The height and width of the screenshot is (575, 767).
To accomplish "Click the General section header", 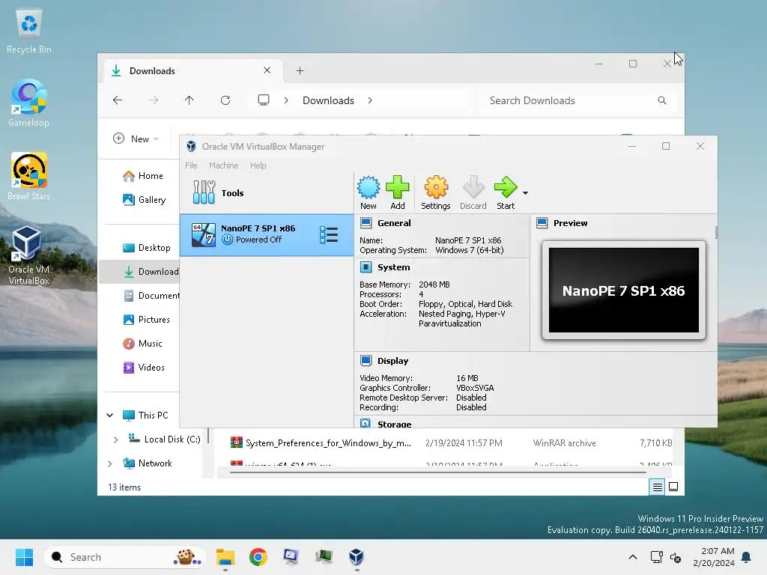I will [x=394, y=223].
